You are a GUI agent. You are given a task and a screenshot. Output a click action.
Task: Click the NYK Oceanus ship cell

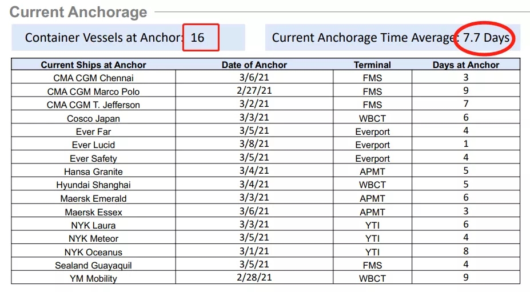[93, 252]
